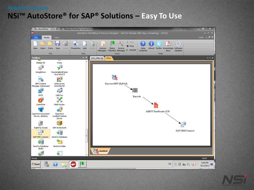Activate the CFG1 document tab

click(109, 58)
